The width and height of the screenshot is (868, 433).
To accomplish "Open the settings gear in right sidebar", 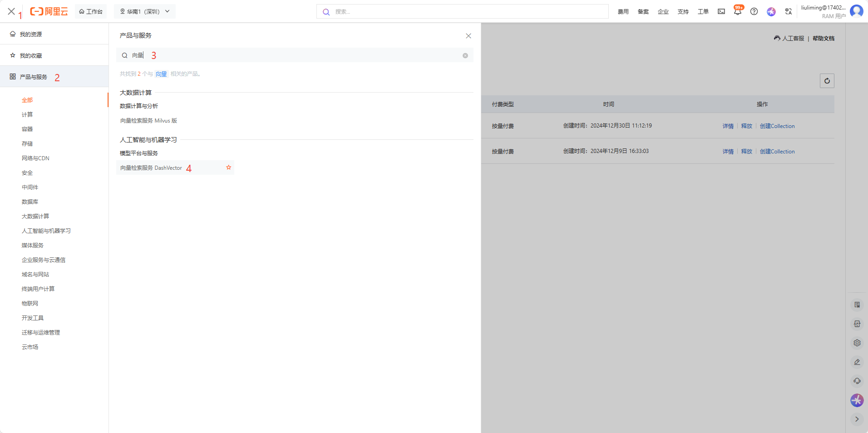I will 857,343.
